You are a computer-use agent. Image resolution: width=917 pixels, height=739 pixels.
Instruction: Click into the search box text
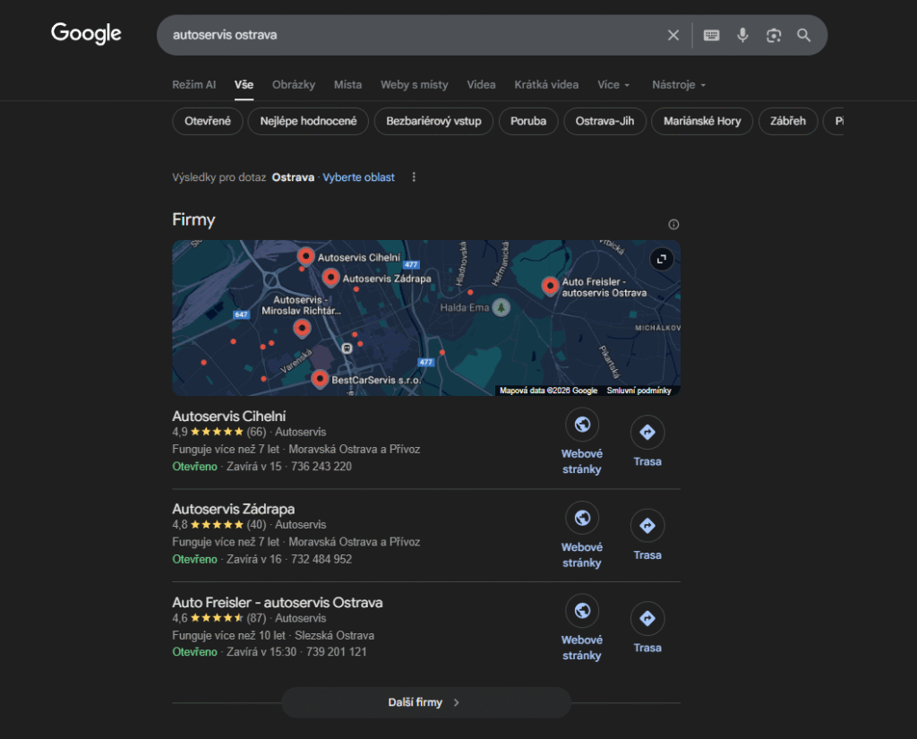tap(225, 35)
